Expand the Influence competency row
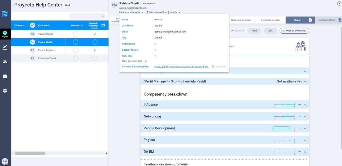 [x=305, y=105]
